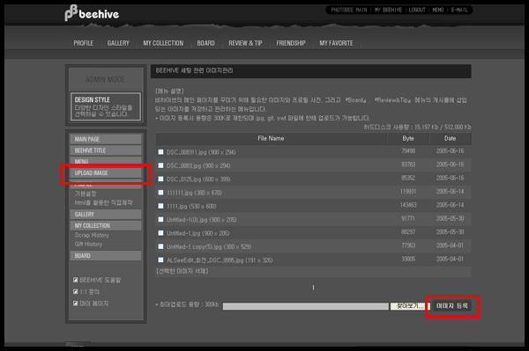Open 기본설정 sidebar link
This screenshot has height=351, width=529.
86,194
